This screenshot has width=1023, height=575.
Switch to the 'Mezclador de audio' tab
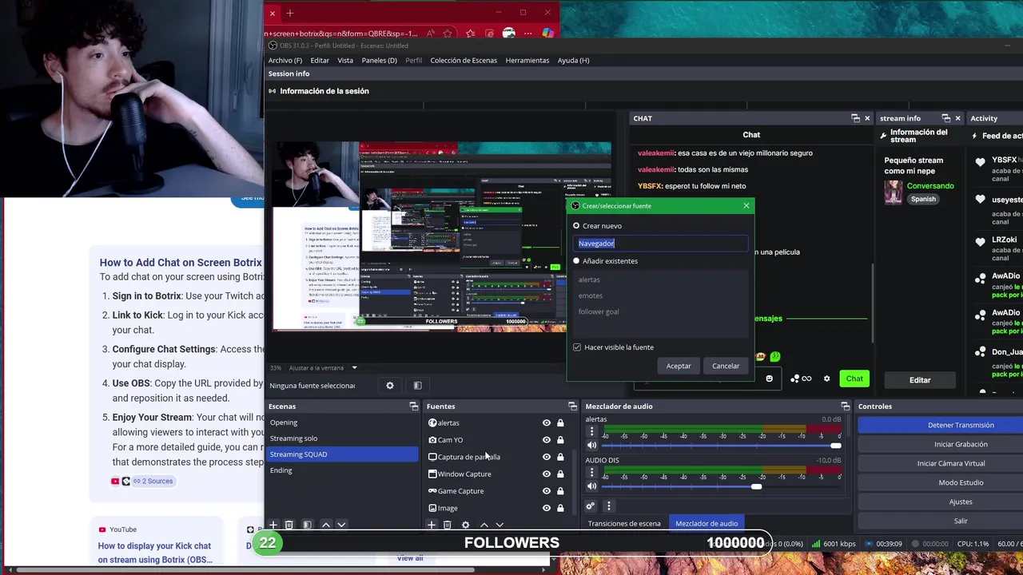click(x=707, y=524)
